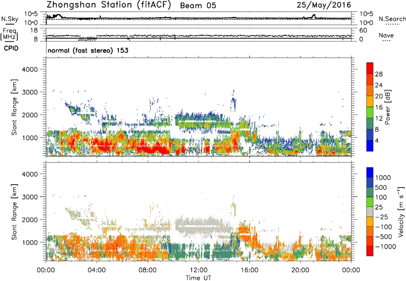Click the Velocity [m s-1] colorbar title
Viewport: 406px width, 281px height.
401,212
